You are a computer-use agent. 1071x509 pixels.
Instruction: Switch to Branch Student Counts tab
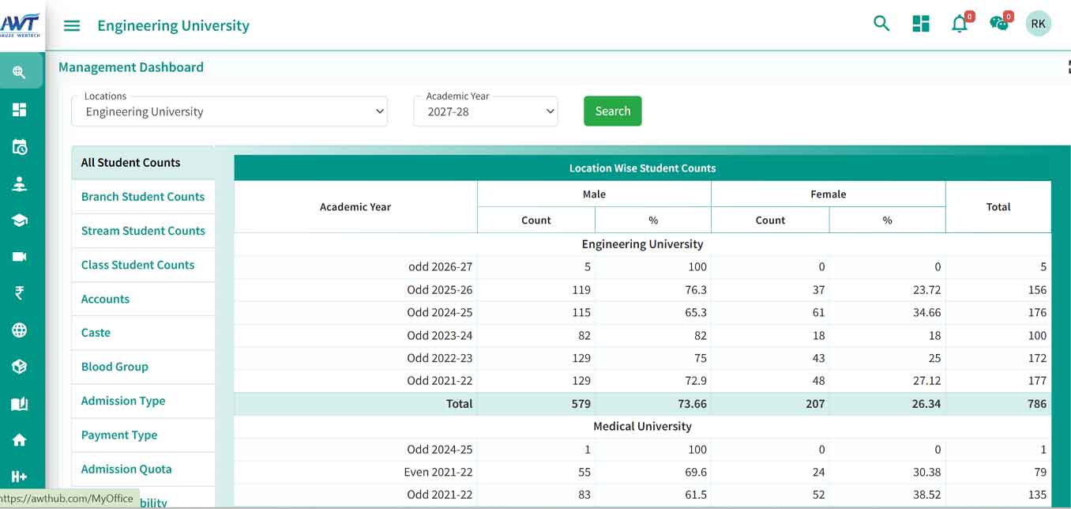(143, 197)
